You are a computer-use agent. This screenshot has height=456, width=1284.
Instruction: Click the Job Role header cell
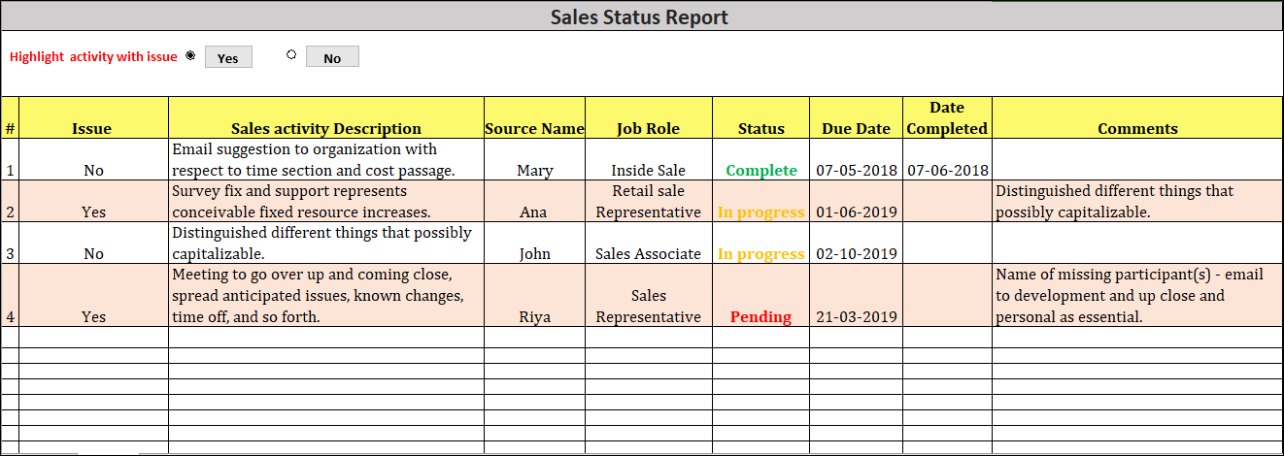pos(648,128)
